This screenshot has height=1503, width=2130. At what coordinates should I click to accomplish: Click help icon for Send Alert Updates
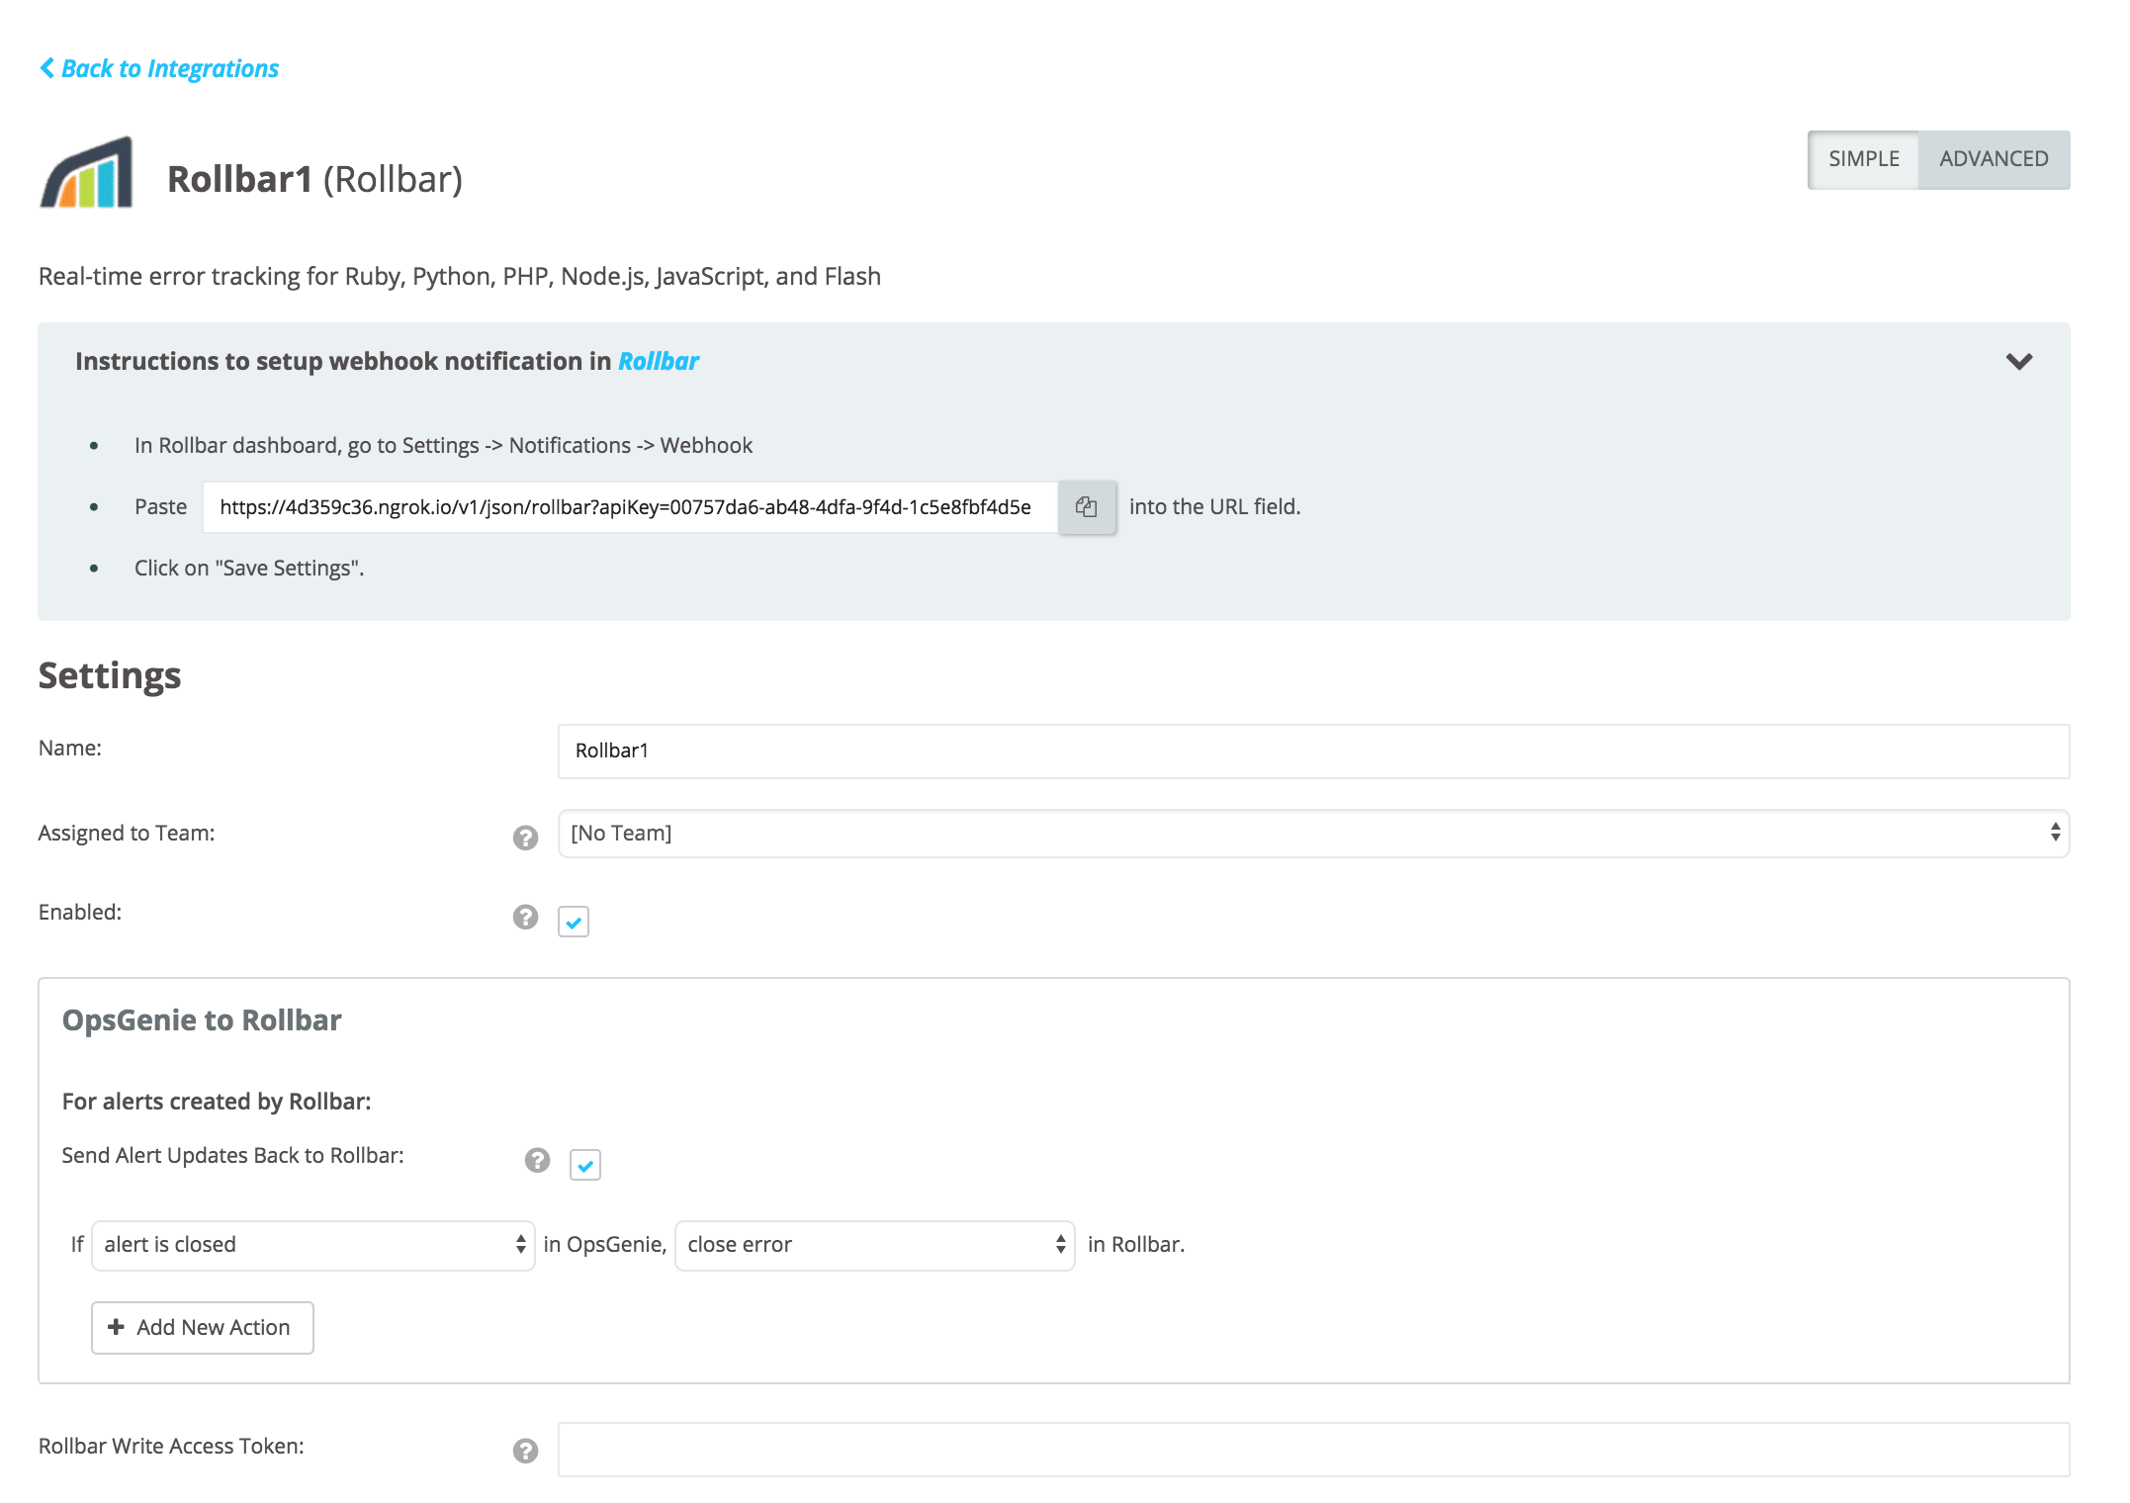537,1160
